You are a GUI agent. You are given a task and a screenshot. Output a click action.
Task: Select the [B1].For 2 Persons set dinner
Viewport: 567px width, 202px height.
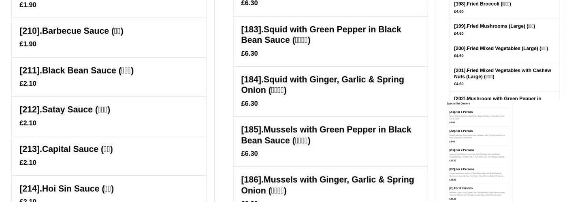click(x=478, y=155)
